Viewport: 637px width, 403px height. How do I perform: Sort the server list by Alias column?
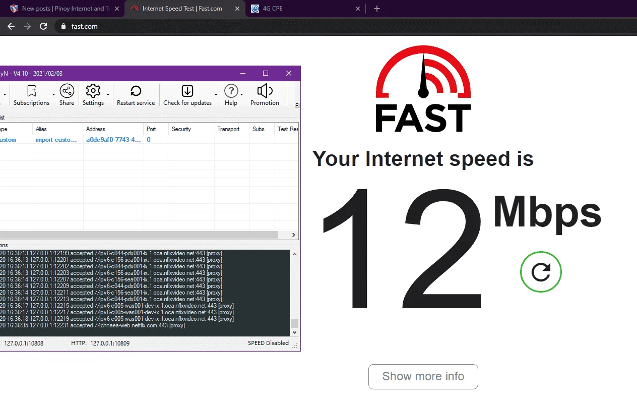(x=58, y=129)
